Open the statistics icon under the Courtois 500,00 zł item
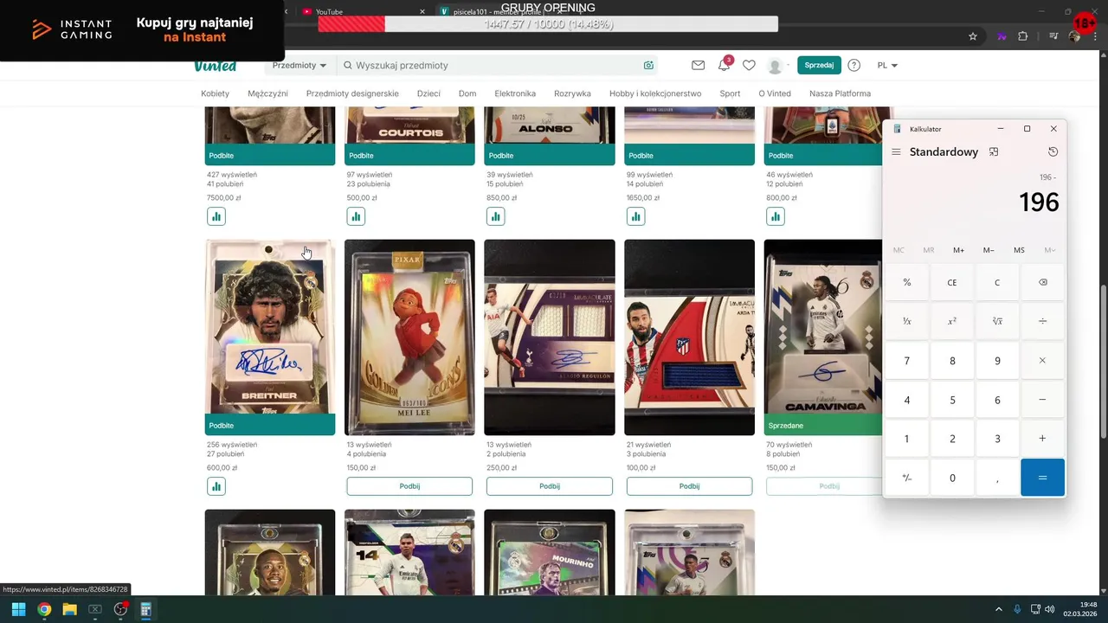 pos(356,216)
